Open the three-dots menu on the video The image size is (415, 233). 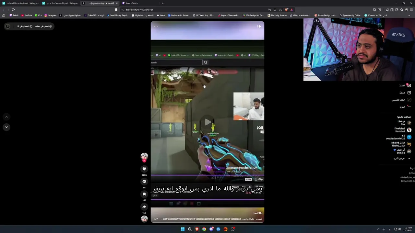(x=156, y=27)
